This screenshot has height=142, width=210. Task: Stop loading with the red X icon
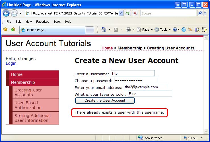135,13
